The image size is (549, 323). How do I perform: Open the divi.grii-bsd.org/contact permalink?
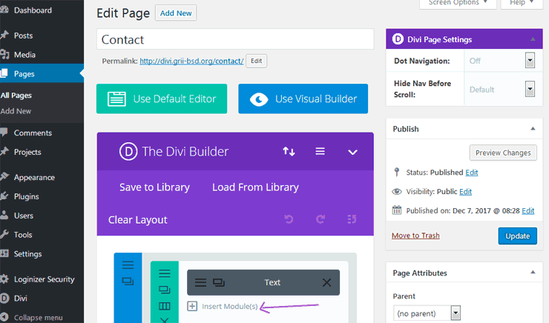point(191,61)
